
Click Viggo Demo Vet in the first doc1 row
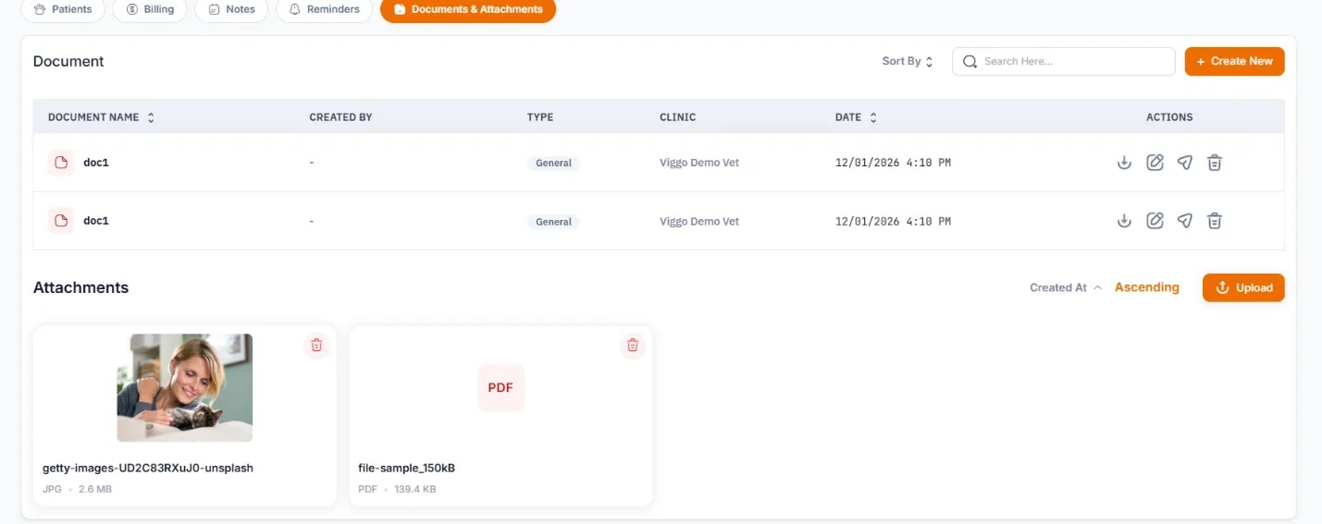point(699,163)
